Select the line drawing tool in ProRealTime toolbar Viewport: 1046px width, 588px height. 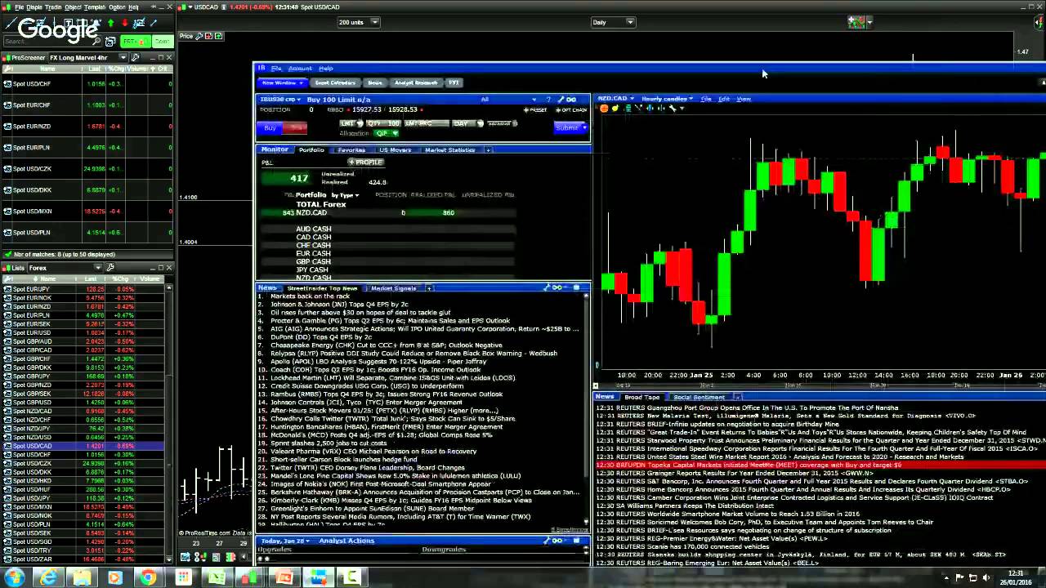pyautogui.click(x=11, y=23)
